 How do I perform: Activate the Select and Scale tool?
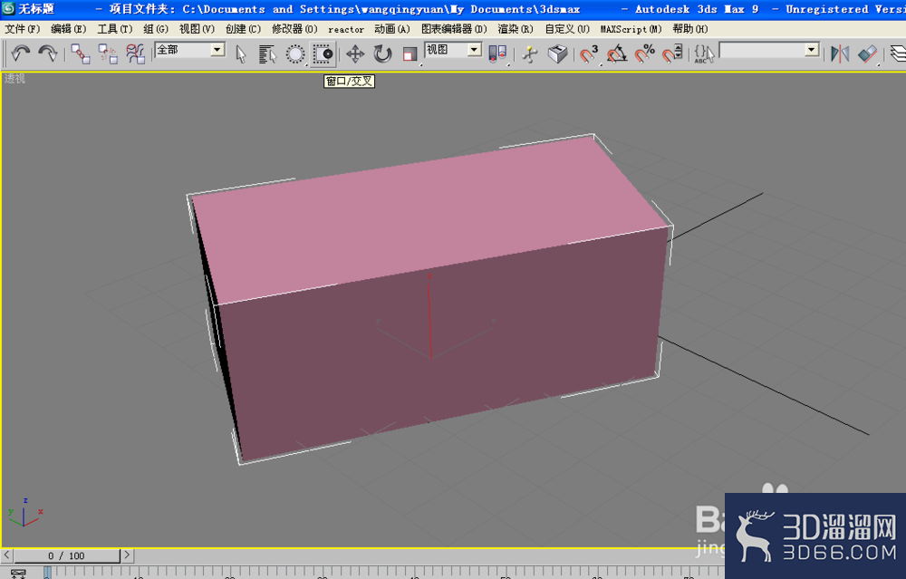pyautogui.click(x=410, y=53)
